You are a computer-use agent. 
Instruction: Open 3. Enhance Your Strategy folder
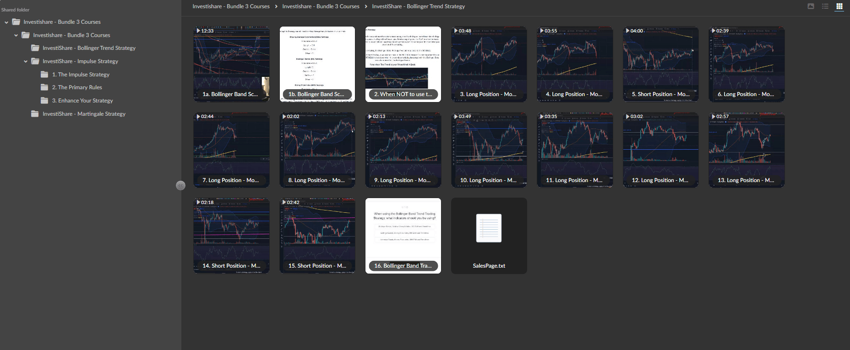tap(82, 101)
